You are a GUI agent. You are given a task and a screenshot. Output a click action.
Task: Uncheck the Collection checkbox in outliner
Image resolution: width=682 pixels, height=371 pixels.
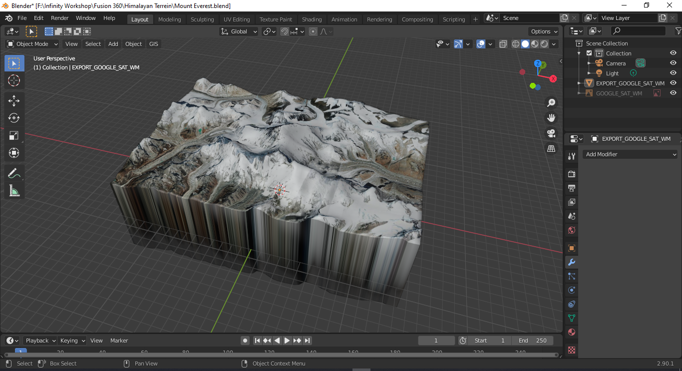(589, 53)
